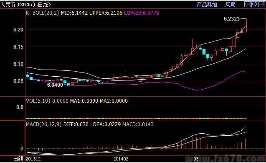Click the 201402 date axis label

pyautogui.click(x=121, y=159)
